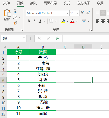This screenshot has height=118, width=109.
Task: Toggle Italic formatting
Action: (x=34, y=21)
